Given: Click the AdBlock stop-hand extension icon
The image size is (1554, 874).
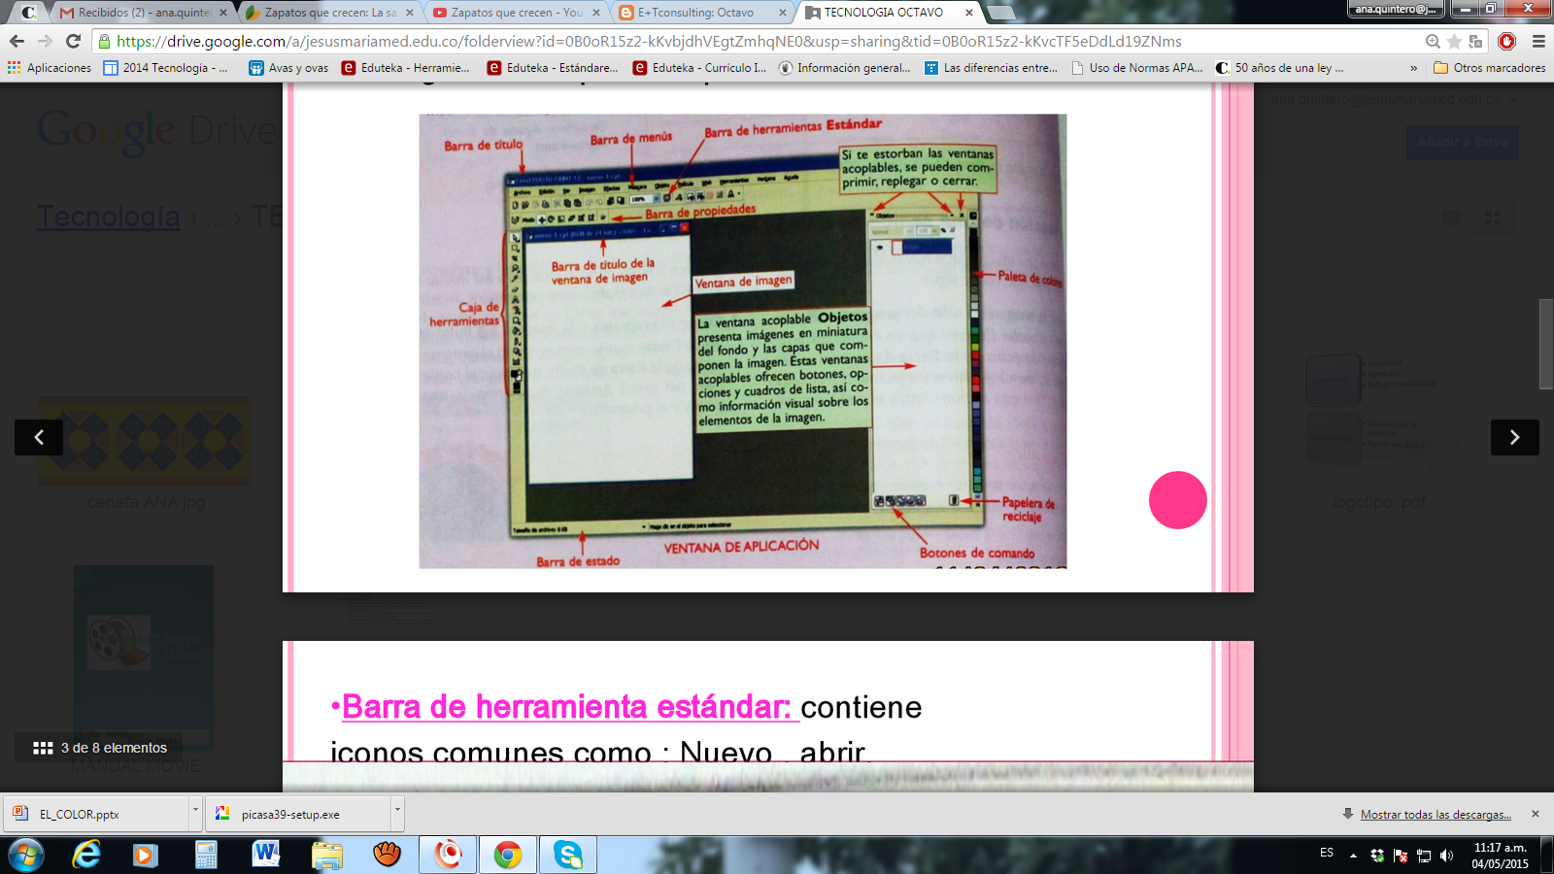Looking at the screenshot, I should point(1506,42).
